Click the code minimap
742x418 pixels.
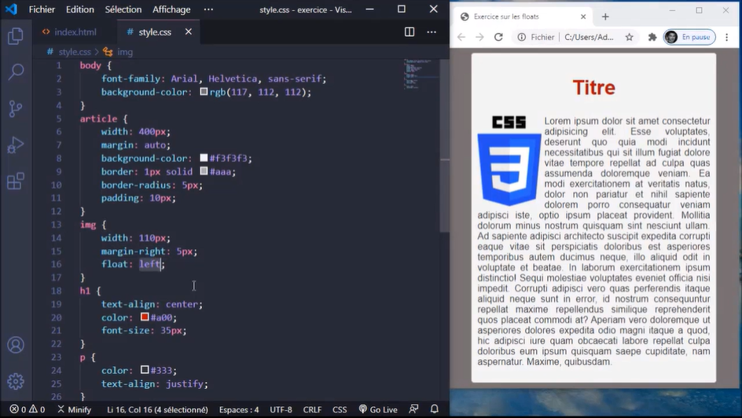click(421, 74)
